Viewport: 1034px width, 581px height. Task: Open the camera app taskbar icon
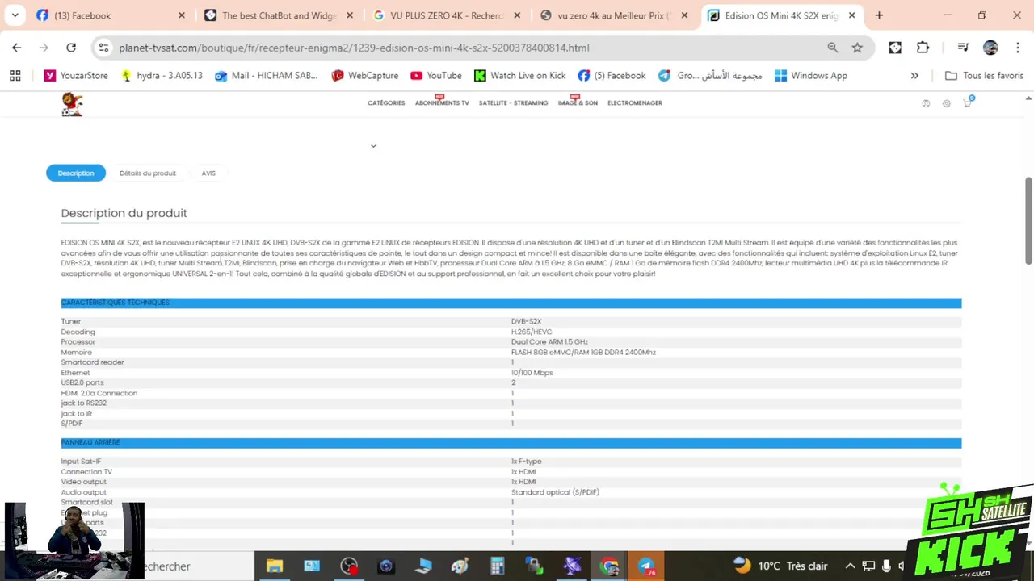[385, 566]
